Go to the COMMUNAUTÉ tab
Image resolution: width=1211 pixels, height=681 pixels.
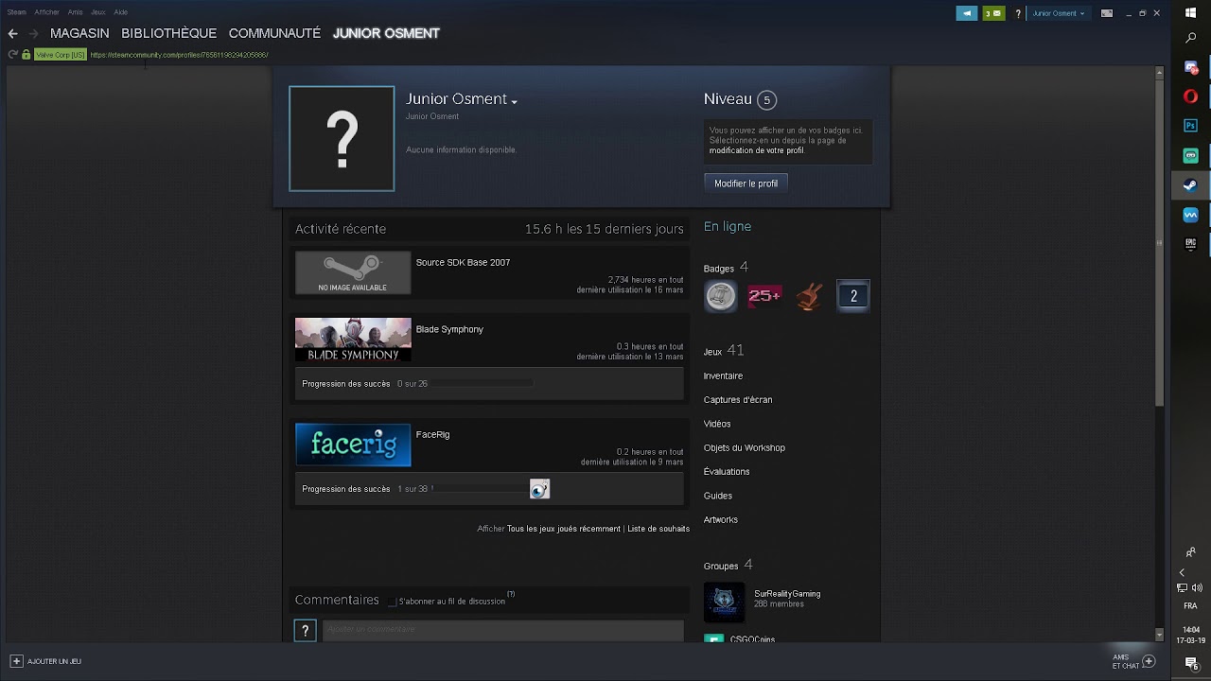click(x=274, y=33)
